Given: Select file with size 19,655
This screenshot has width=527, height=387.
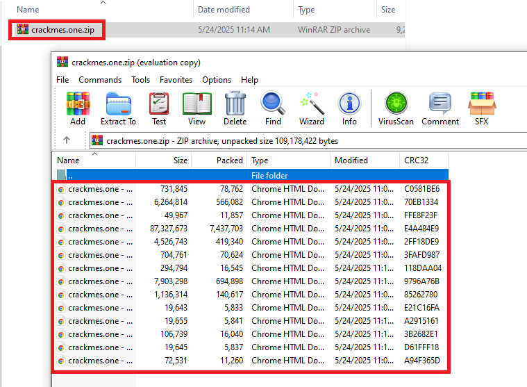Looking at the screenshot, I should (251, 321).
